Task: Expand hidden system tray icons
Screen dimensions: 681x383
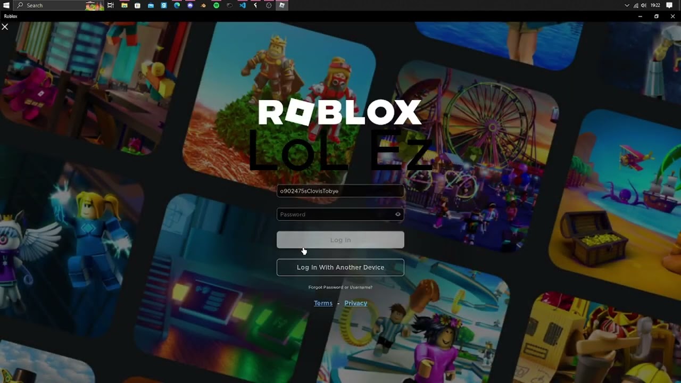Action: point(627,5)
